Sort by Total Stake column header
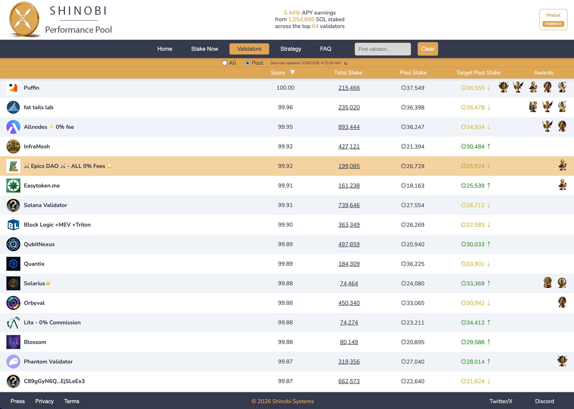Image resolution: width=574 pixels, height=409 pixels. pyautogui.click(x=348, y=73)
